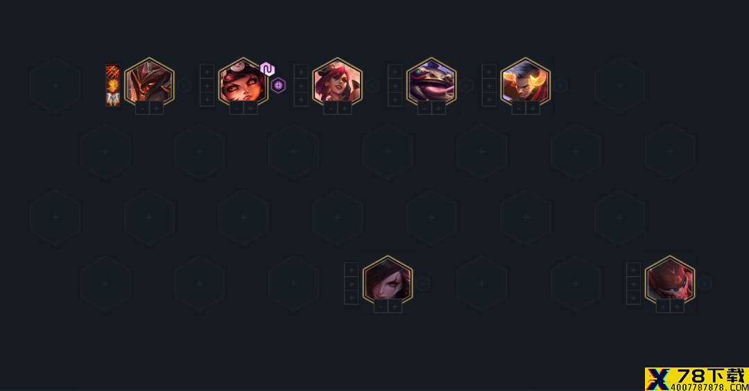
Task: Click the purple crosshair emblem icon
Action: pyautogui.click(x=278, y=85)
